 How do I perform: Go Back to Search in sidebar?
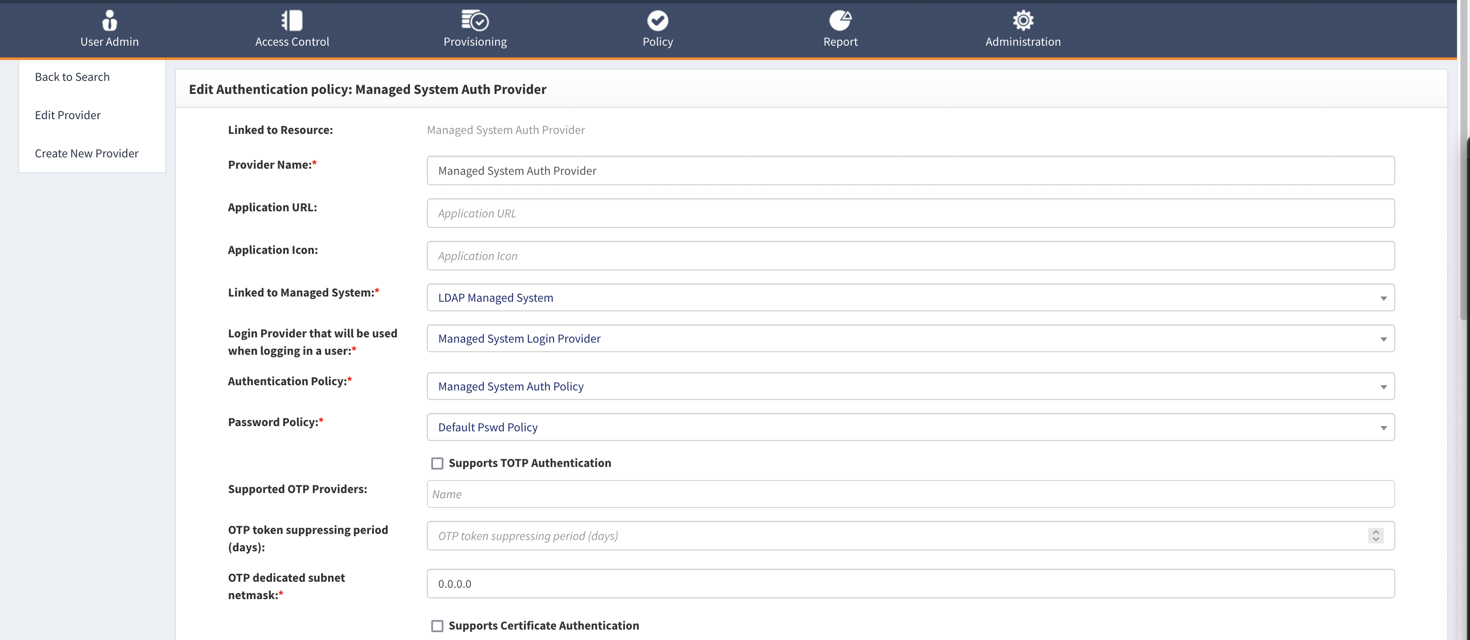pyautogui.click(x=72, y=77)
